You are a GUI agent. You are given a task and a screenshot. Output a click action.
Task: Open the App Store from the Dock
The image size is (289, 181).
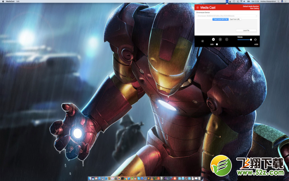[99, 179]
